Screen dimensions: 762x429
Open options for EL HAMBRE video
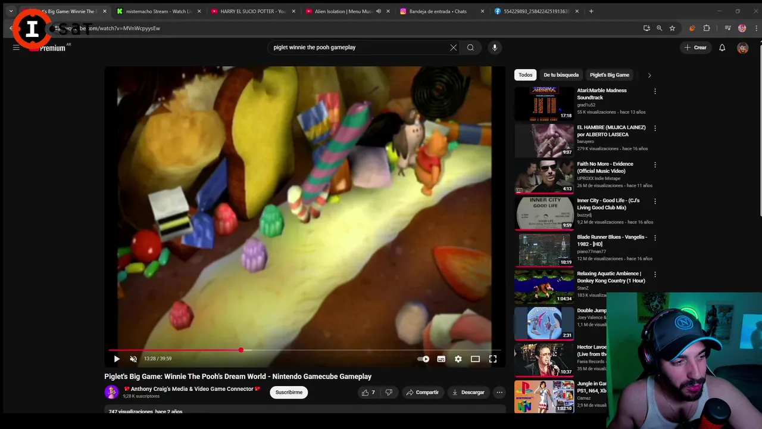click(655, 128)
